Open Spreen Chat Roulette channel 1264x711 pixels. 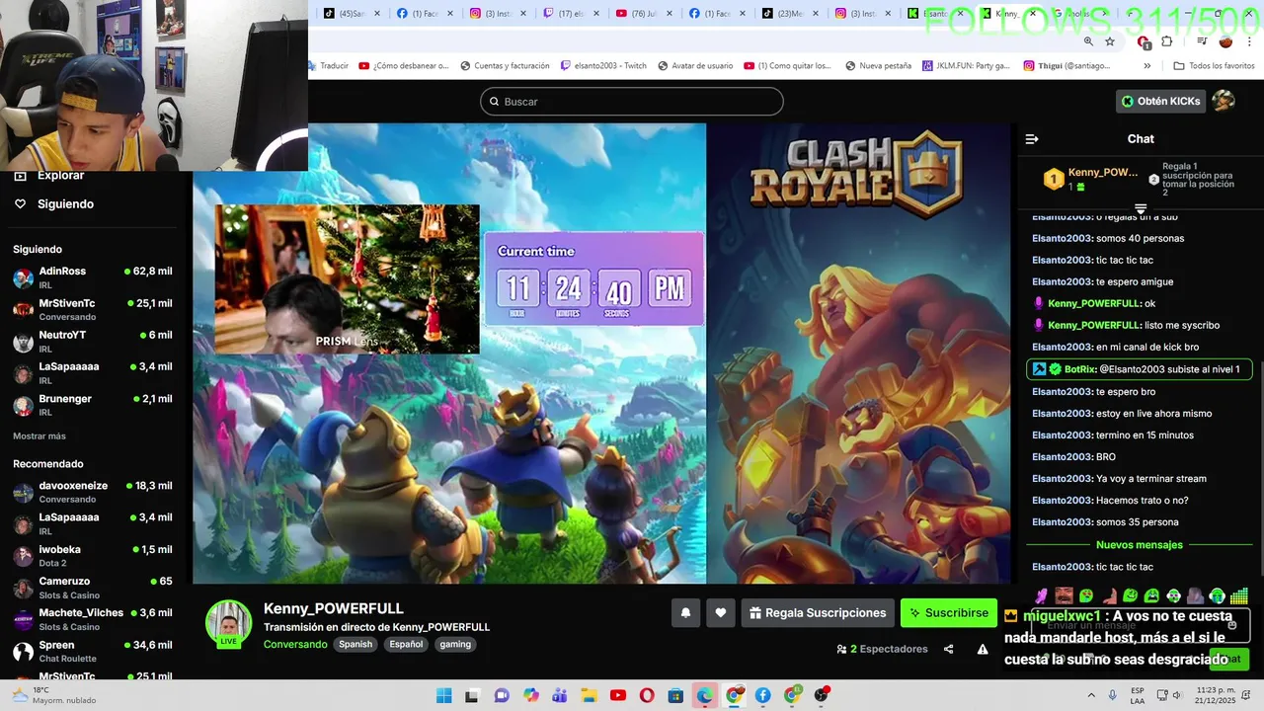coord(93,652)
